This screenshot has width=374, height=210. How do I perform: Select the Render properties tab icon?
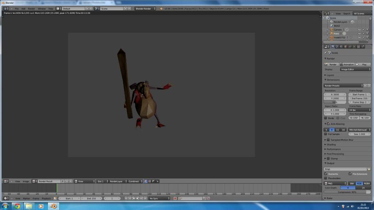click(x=333, y=47)
